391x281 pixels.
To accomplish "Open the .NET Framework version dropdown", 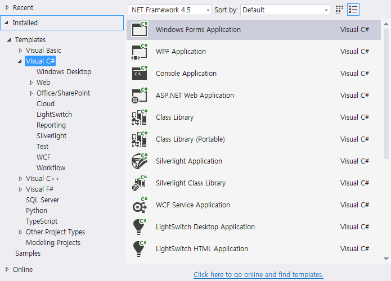I will [x=170, y=10].
